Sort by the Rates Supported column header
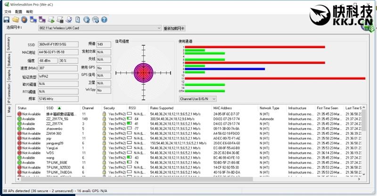The image size is (377, 196). click(162, 108)
